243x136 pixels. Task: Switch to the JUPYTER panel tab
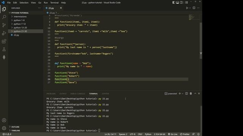[105, 94]
